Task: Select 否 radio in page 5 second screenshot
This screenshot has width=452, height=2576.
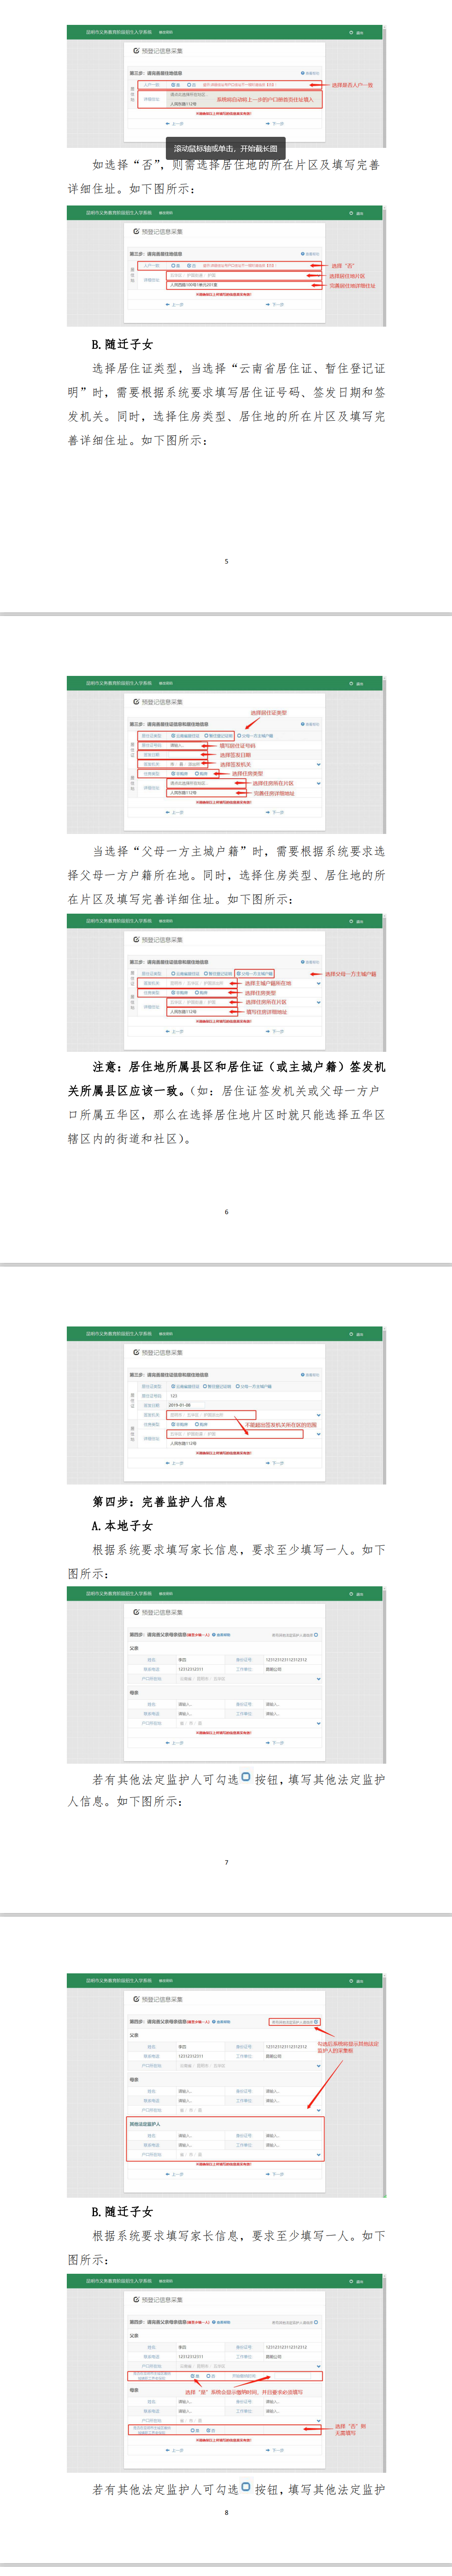Action: [189, 266]
